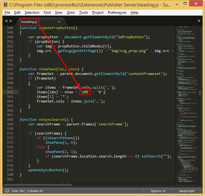Open the Tools menu

click(83, 13)
